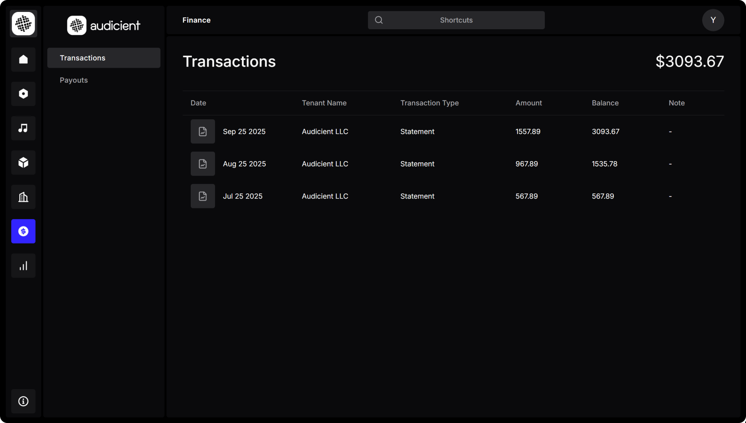Open the Aug 25 2025 statement document icon
The width and height of the screenshot is (746, 423).
tap(203, 163)
